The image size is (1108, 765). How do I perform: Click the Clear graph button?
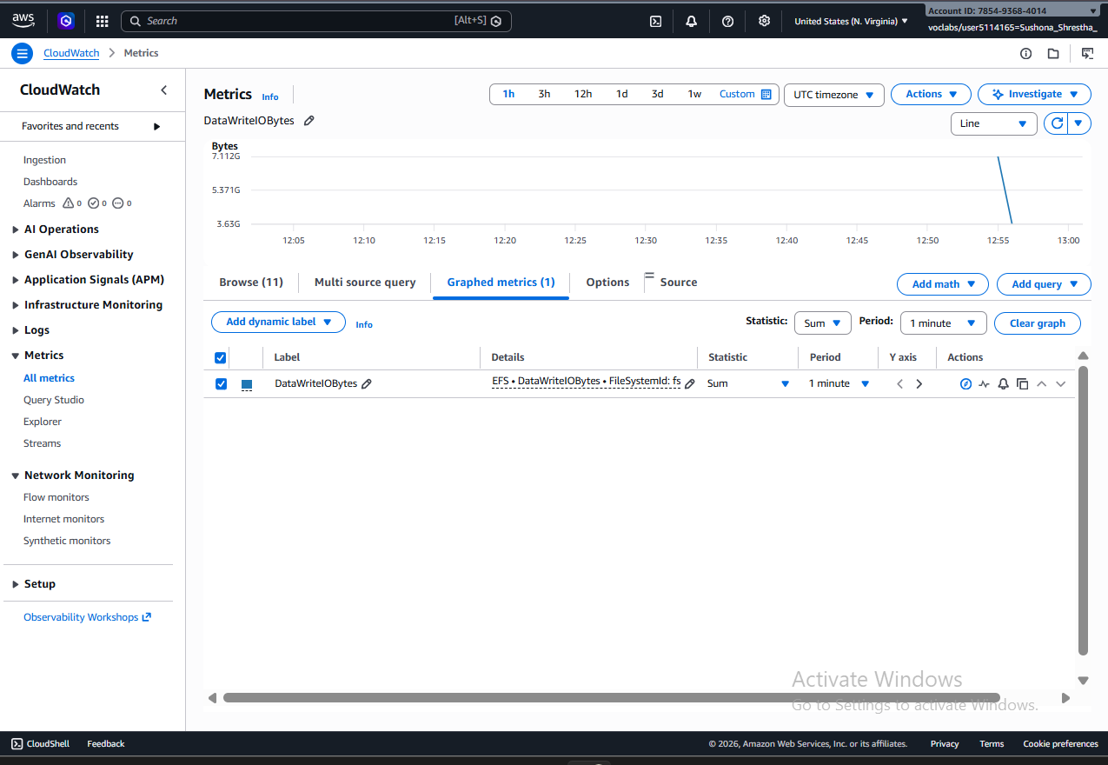[x=1037, y=323]
